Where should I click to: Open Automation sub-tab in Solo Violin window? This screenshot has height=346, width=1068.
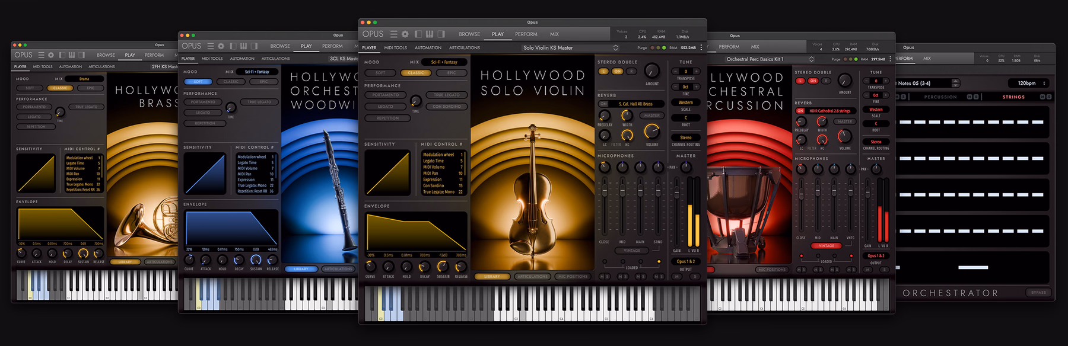click(x=428, y=48)
